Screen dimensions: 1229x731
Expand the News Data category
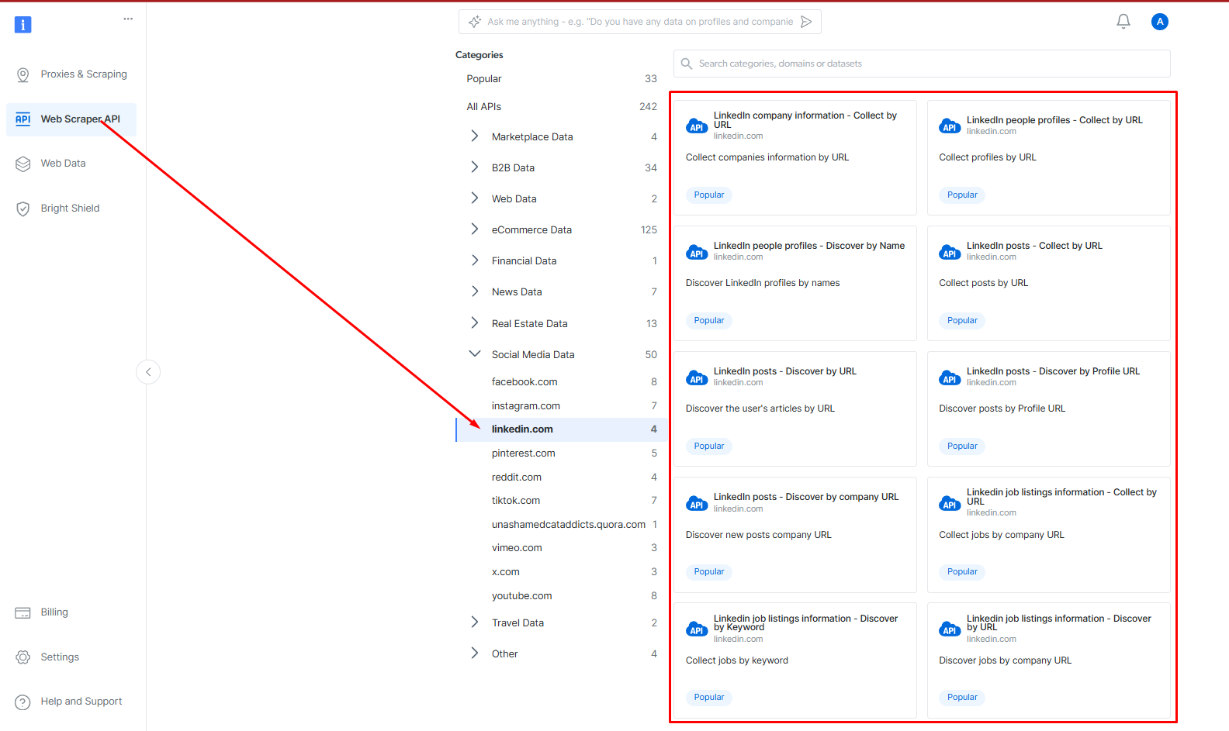click(x=475, y=291)
